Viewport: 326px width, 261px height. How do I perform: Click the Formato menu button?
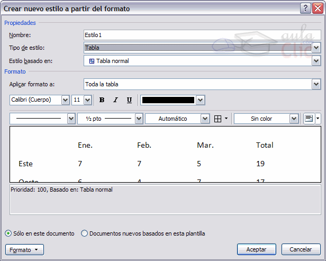pos(24,249)
